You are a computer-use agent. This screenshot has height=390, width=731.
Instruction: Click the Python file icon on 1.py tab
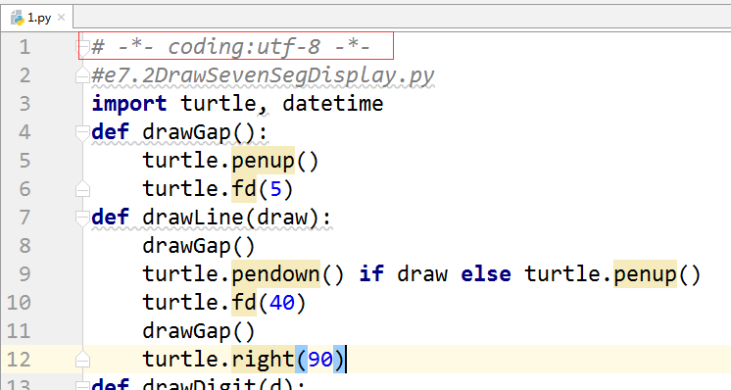(x=18, y=19)
